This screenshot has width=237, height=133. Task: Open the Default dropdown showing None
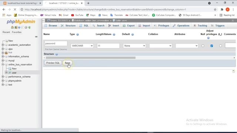click(x=134, y=46)
